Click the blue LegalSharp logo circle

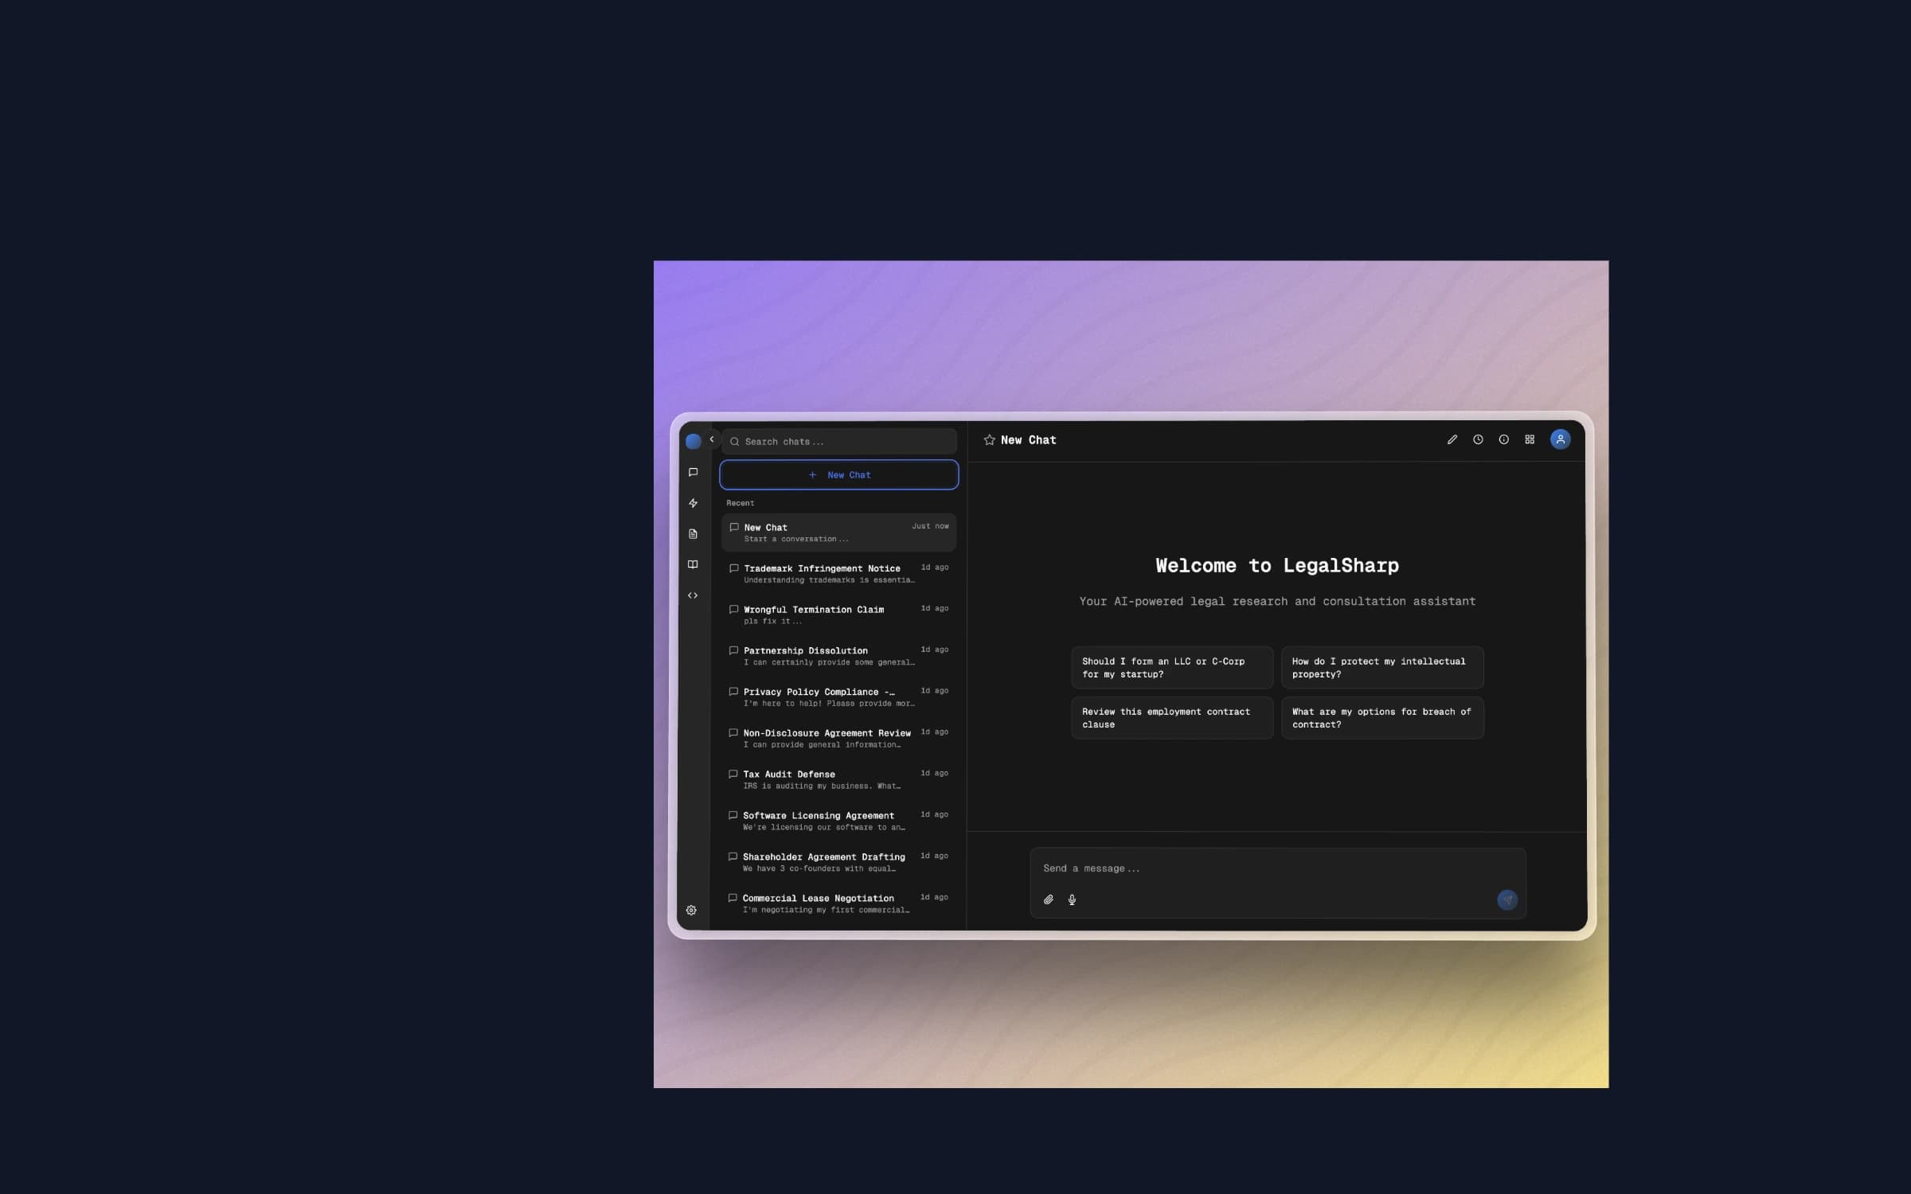point(693,441)
